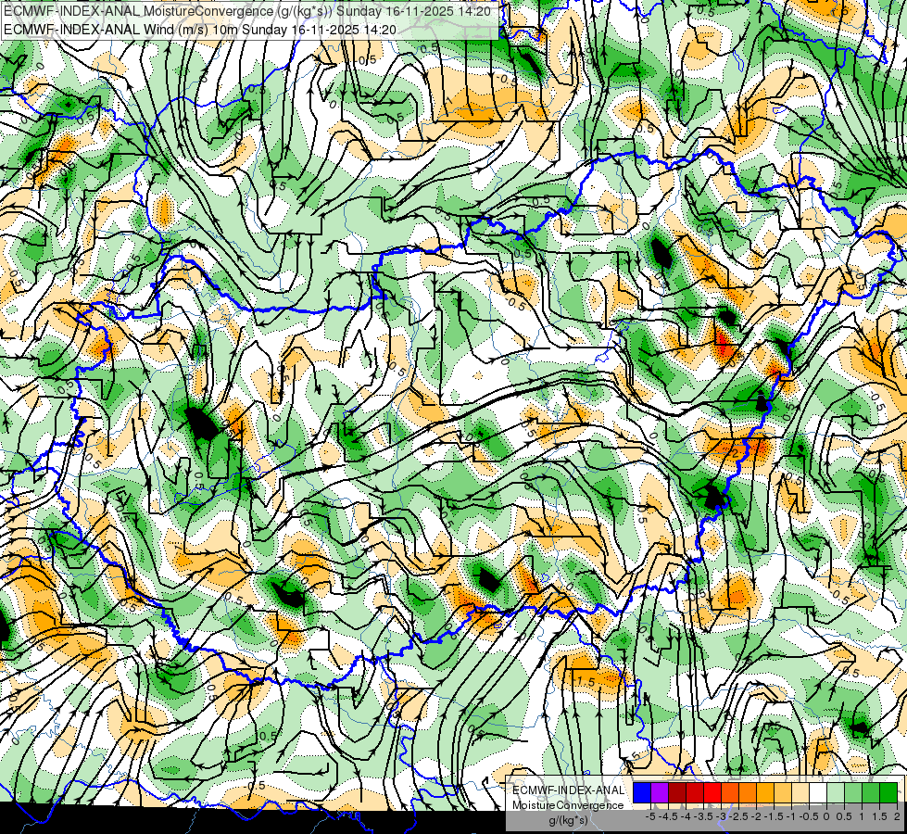This screenshot has width=907, height=834.
Task: Click the -4.5 legend tick label
Action: click(x=668, y=816)
